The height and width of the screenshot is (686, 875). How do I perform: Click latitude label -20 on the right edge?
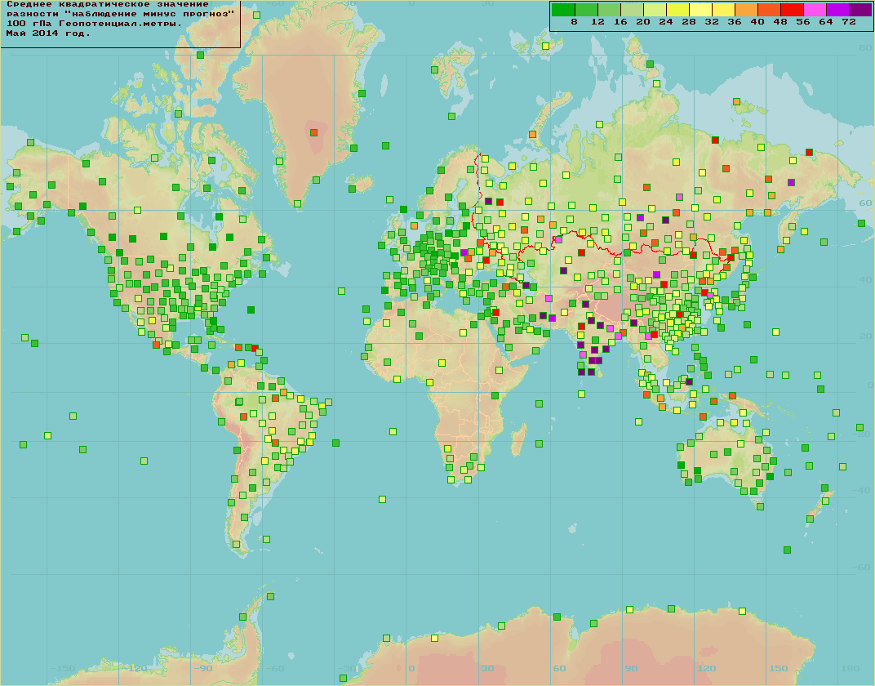(x=862, y=434)
